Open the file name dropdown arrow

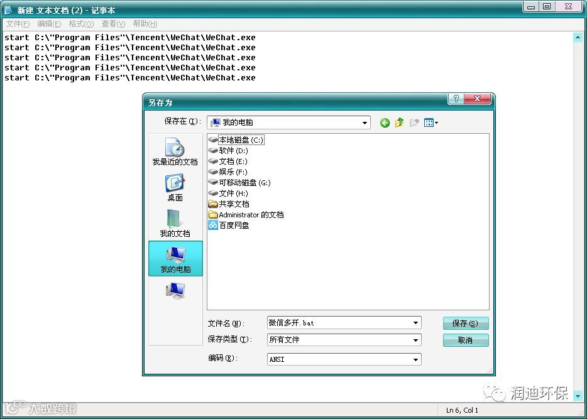[x=415, y=323]
